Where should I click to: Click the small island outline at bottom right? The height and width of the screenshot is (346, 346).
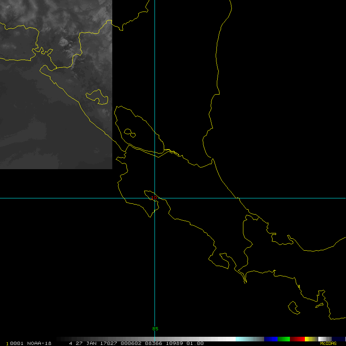[294, 307]
